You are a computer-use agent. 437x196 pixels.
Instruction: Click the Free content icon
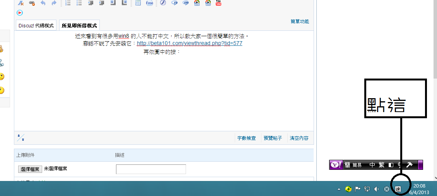[149, 3]
